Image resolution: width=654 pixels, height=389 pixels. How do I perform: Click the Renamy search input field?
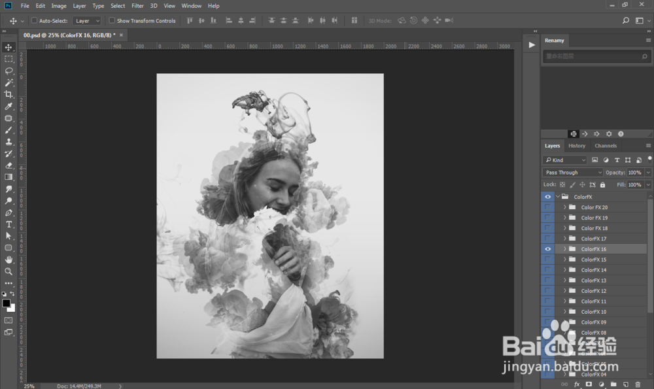pyautogui.click(x=596, y=56)
